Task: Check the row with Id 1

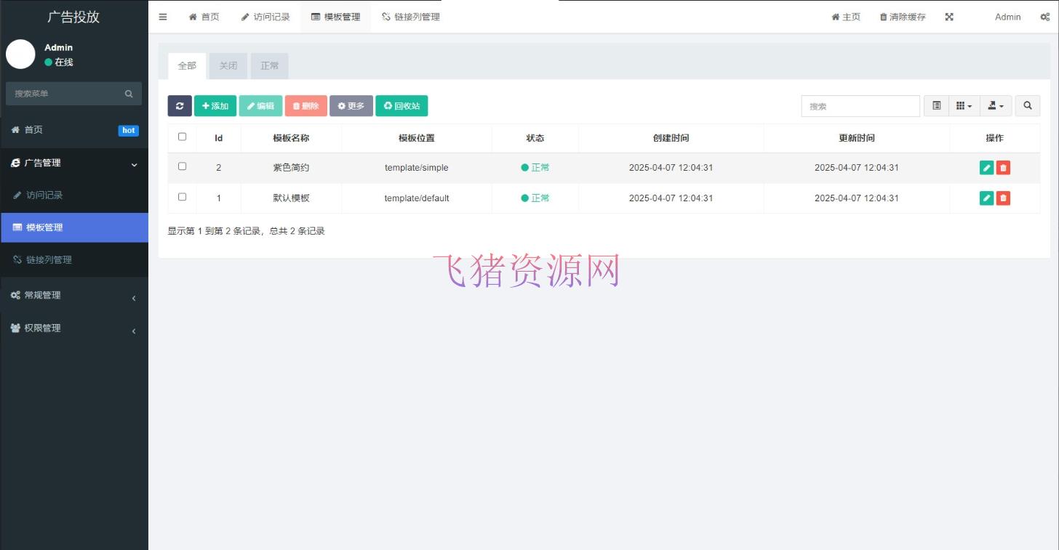Action: [182, 197]
